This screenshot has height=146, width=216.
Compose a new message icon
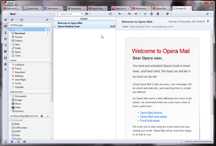point(21,20)
